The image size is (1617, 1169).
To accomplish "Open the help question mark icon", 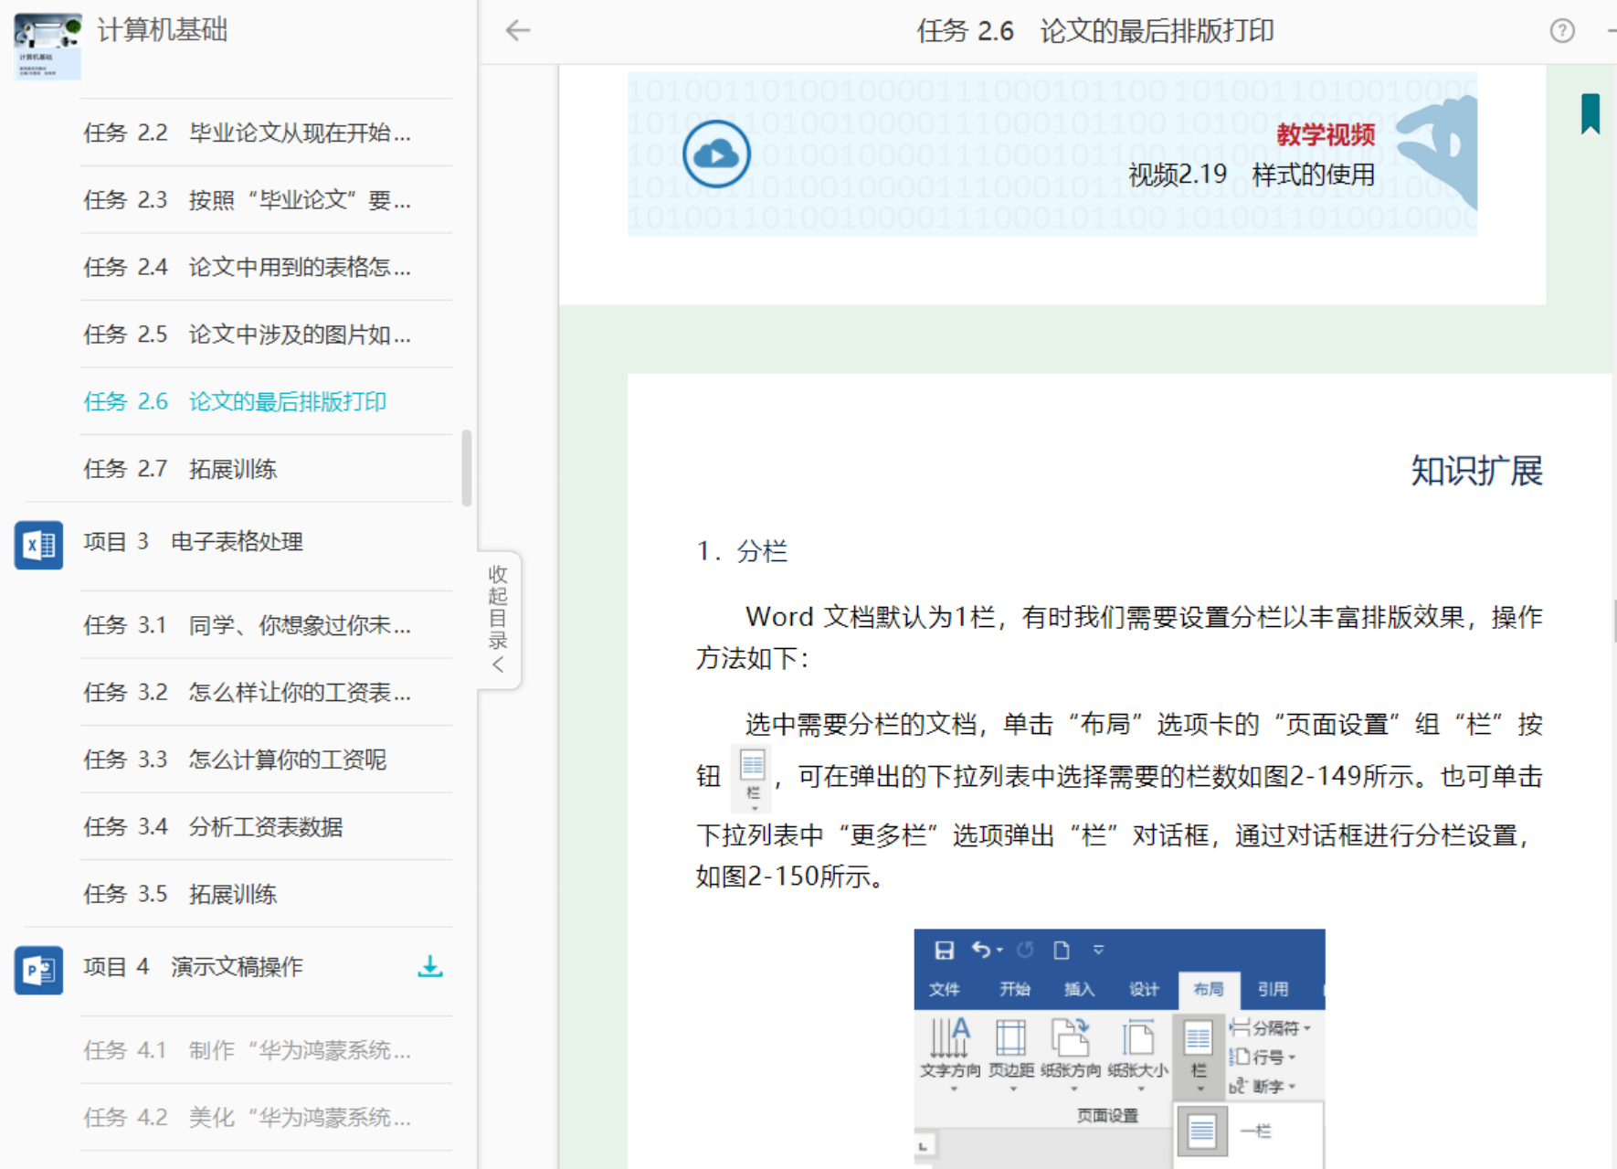I will click(1562, 31).
